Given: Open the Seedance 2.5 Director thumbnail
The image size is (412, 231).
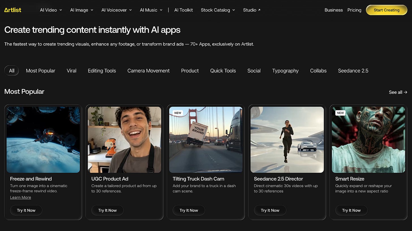Looking at the screenshot, I should pyautogui.click(x=287, y=140).
